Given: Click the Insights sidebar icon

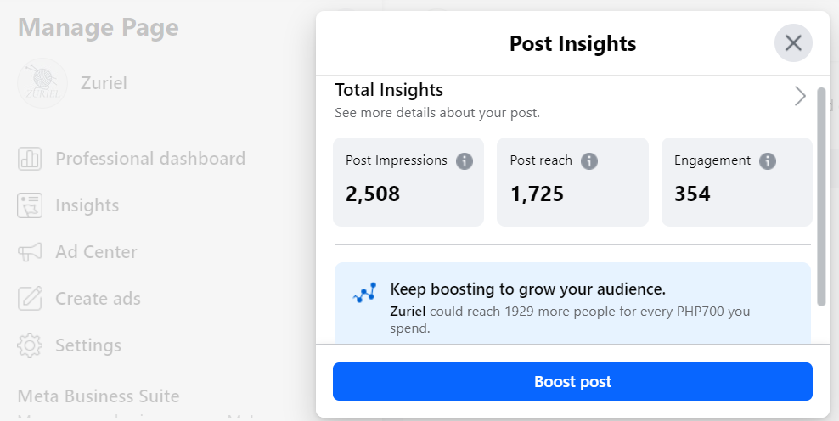Looking at the screenshot, I should tap(30, 205).
